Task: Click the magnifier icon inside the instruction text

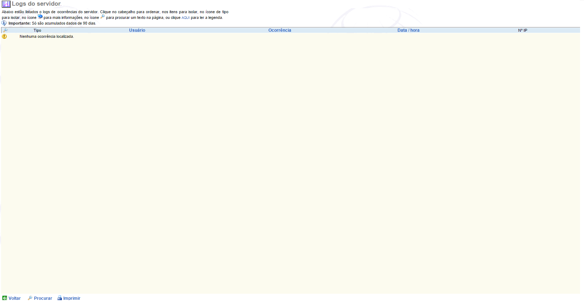Action: point(103,17)
